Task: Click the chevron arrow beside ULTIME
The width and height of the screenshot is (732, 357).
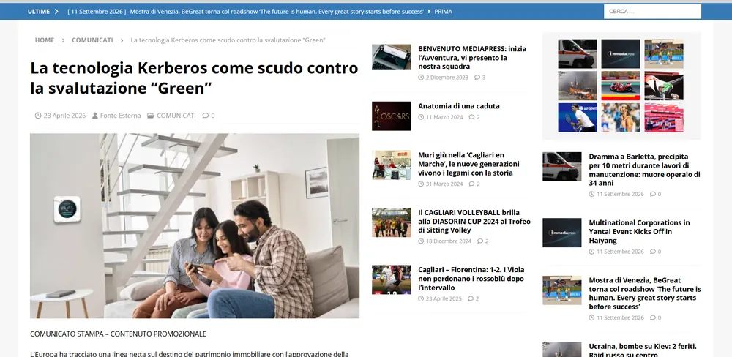Action: [56, 12]
